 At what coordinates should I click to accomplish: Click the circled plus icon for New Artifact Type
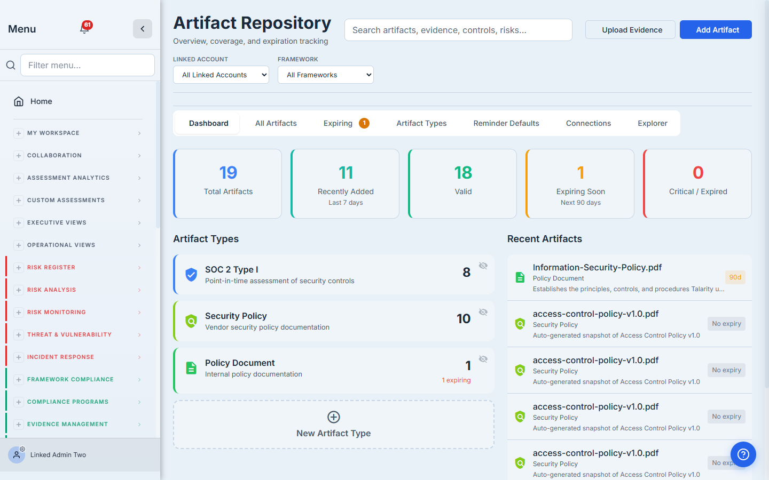[x=334, y=417]
